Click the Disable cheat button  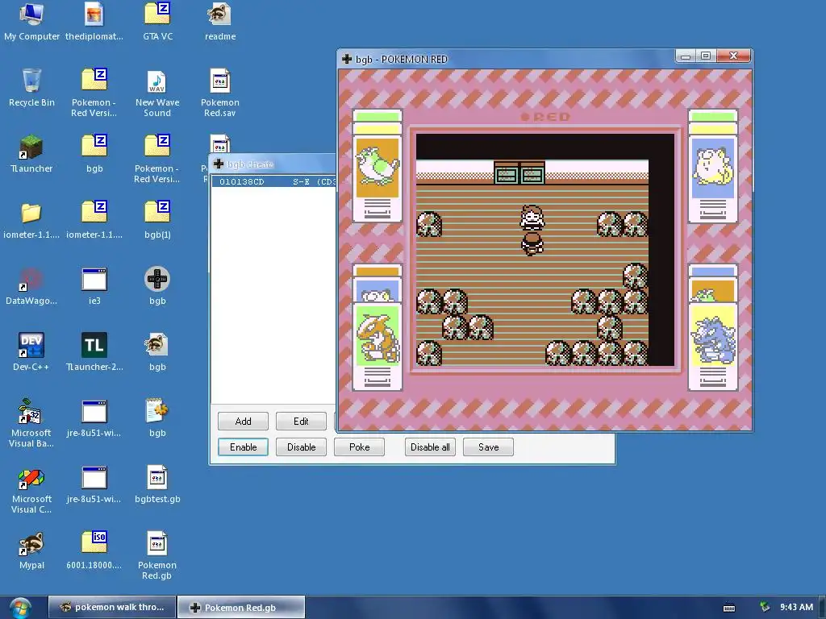[301, 447]
